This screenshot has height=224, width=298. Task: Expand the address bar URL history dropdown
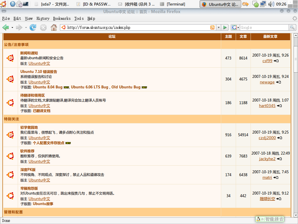click(x=219, y=27)
